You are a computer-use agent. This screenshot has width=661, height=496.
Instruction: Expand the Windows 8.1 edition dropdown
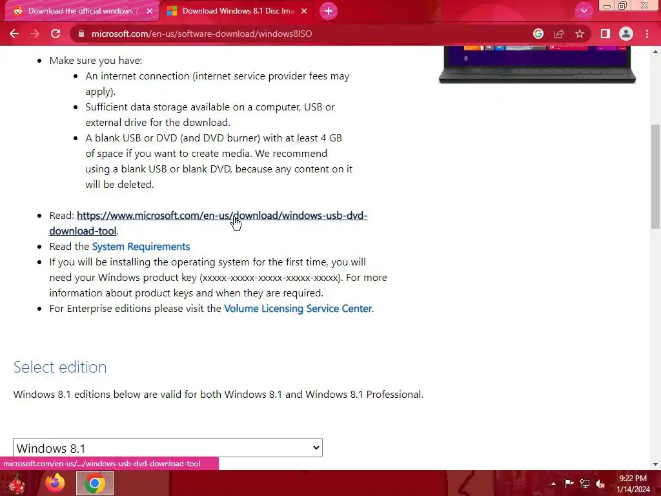(x=168, y=448)
